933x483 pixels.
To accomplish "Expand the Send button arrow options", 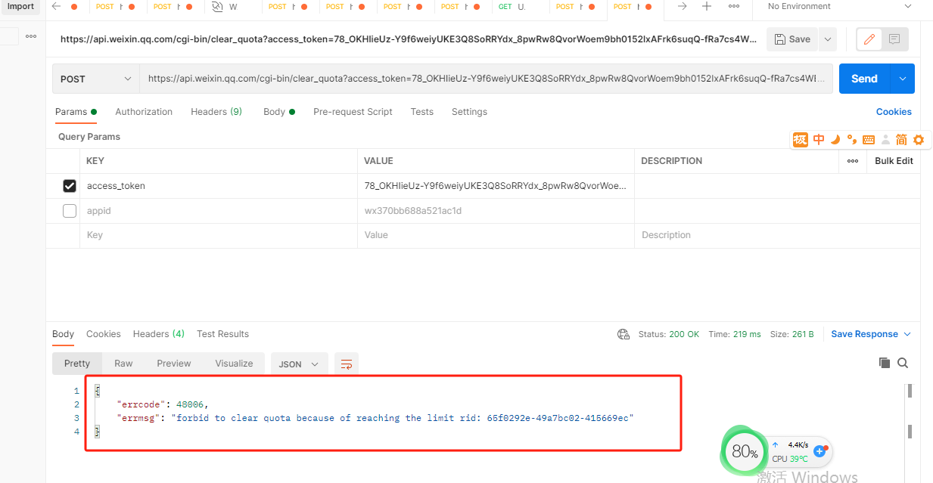I will click(903, 79).
